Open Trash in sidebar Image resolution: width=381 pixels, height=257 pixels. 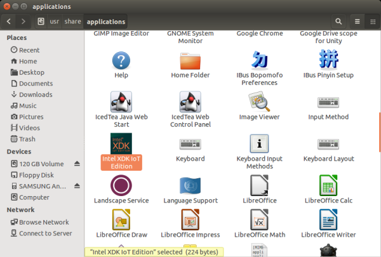[x=23, y=139]
